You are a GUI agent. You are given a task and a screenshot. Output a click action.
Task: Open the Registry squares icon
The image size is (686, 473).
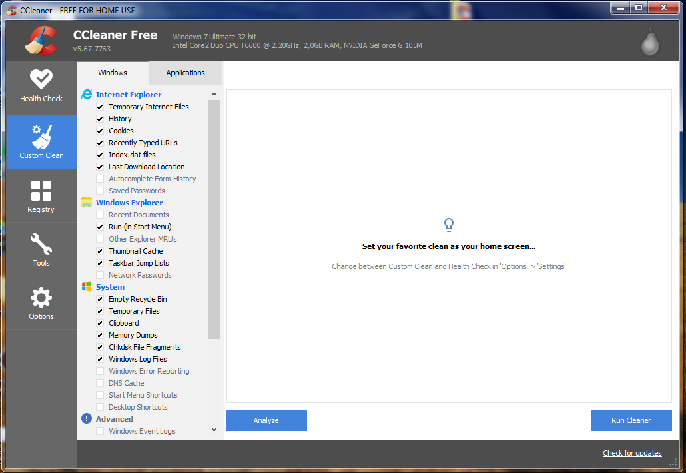[x=41, y=191]
